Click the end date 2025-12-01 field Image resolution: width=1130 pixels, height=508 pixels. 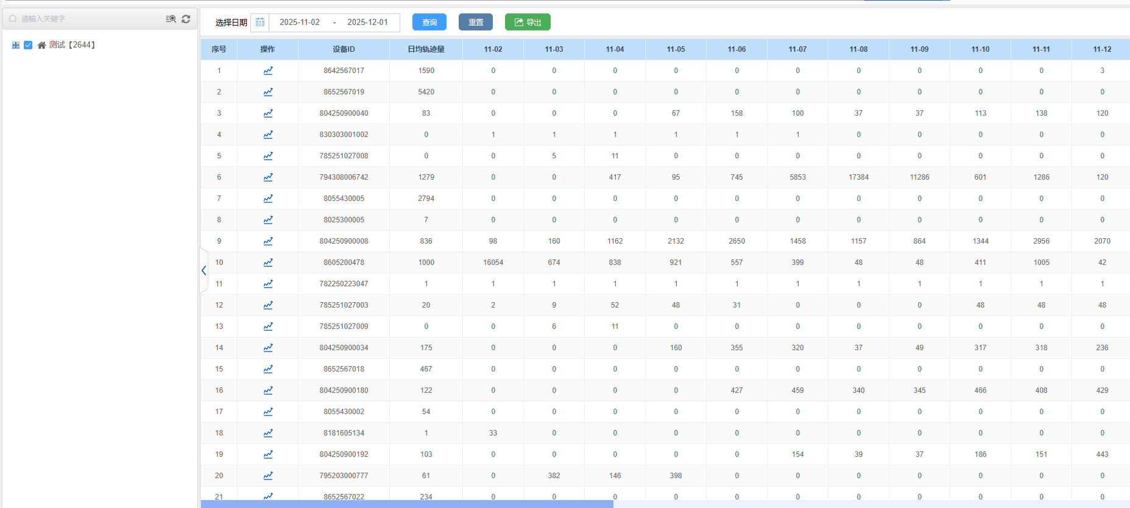(367, 23)
